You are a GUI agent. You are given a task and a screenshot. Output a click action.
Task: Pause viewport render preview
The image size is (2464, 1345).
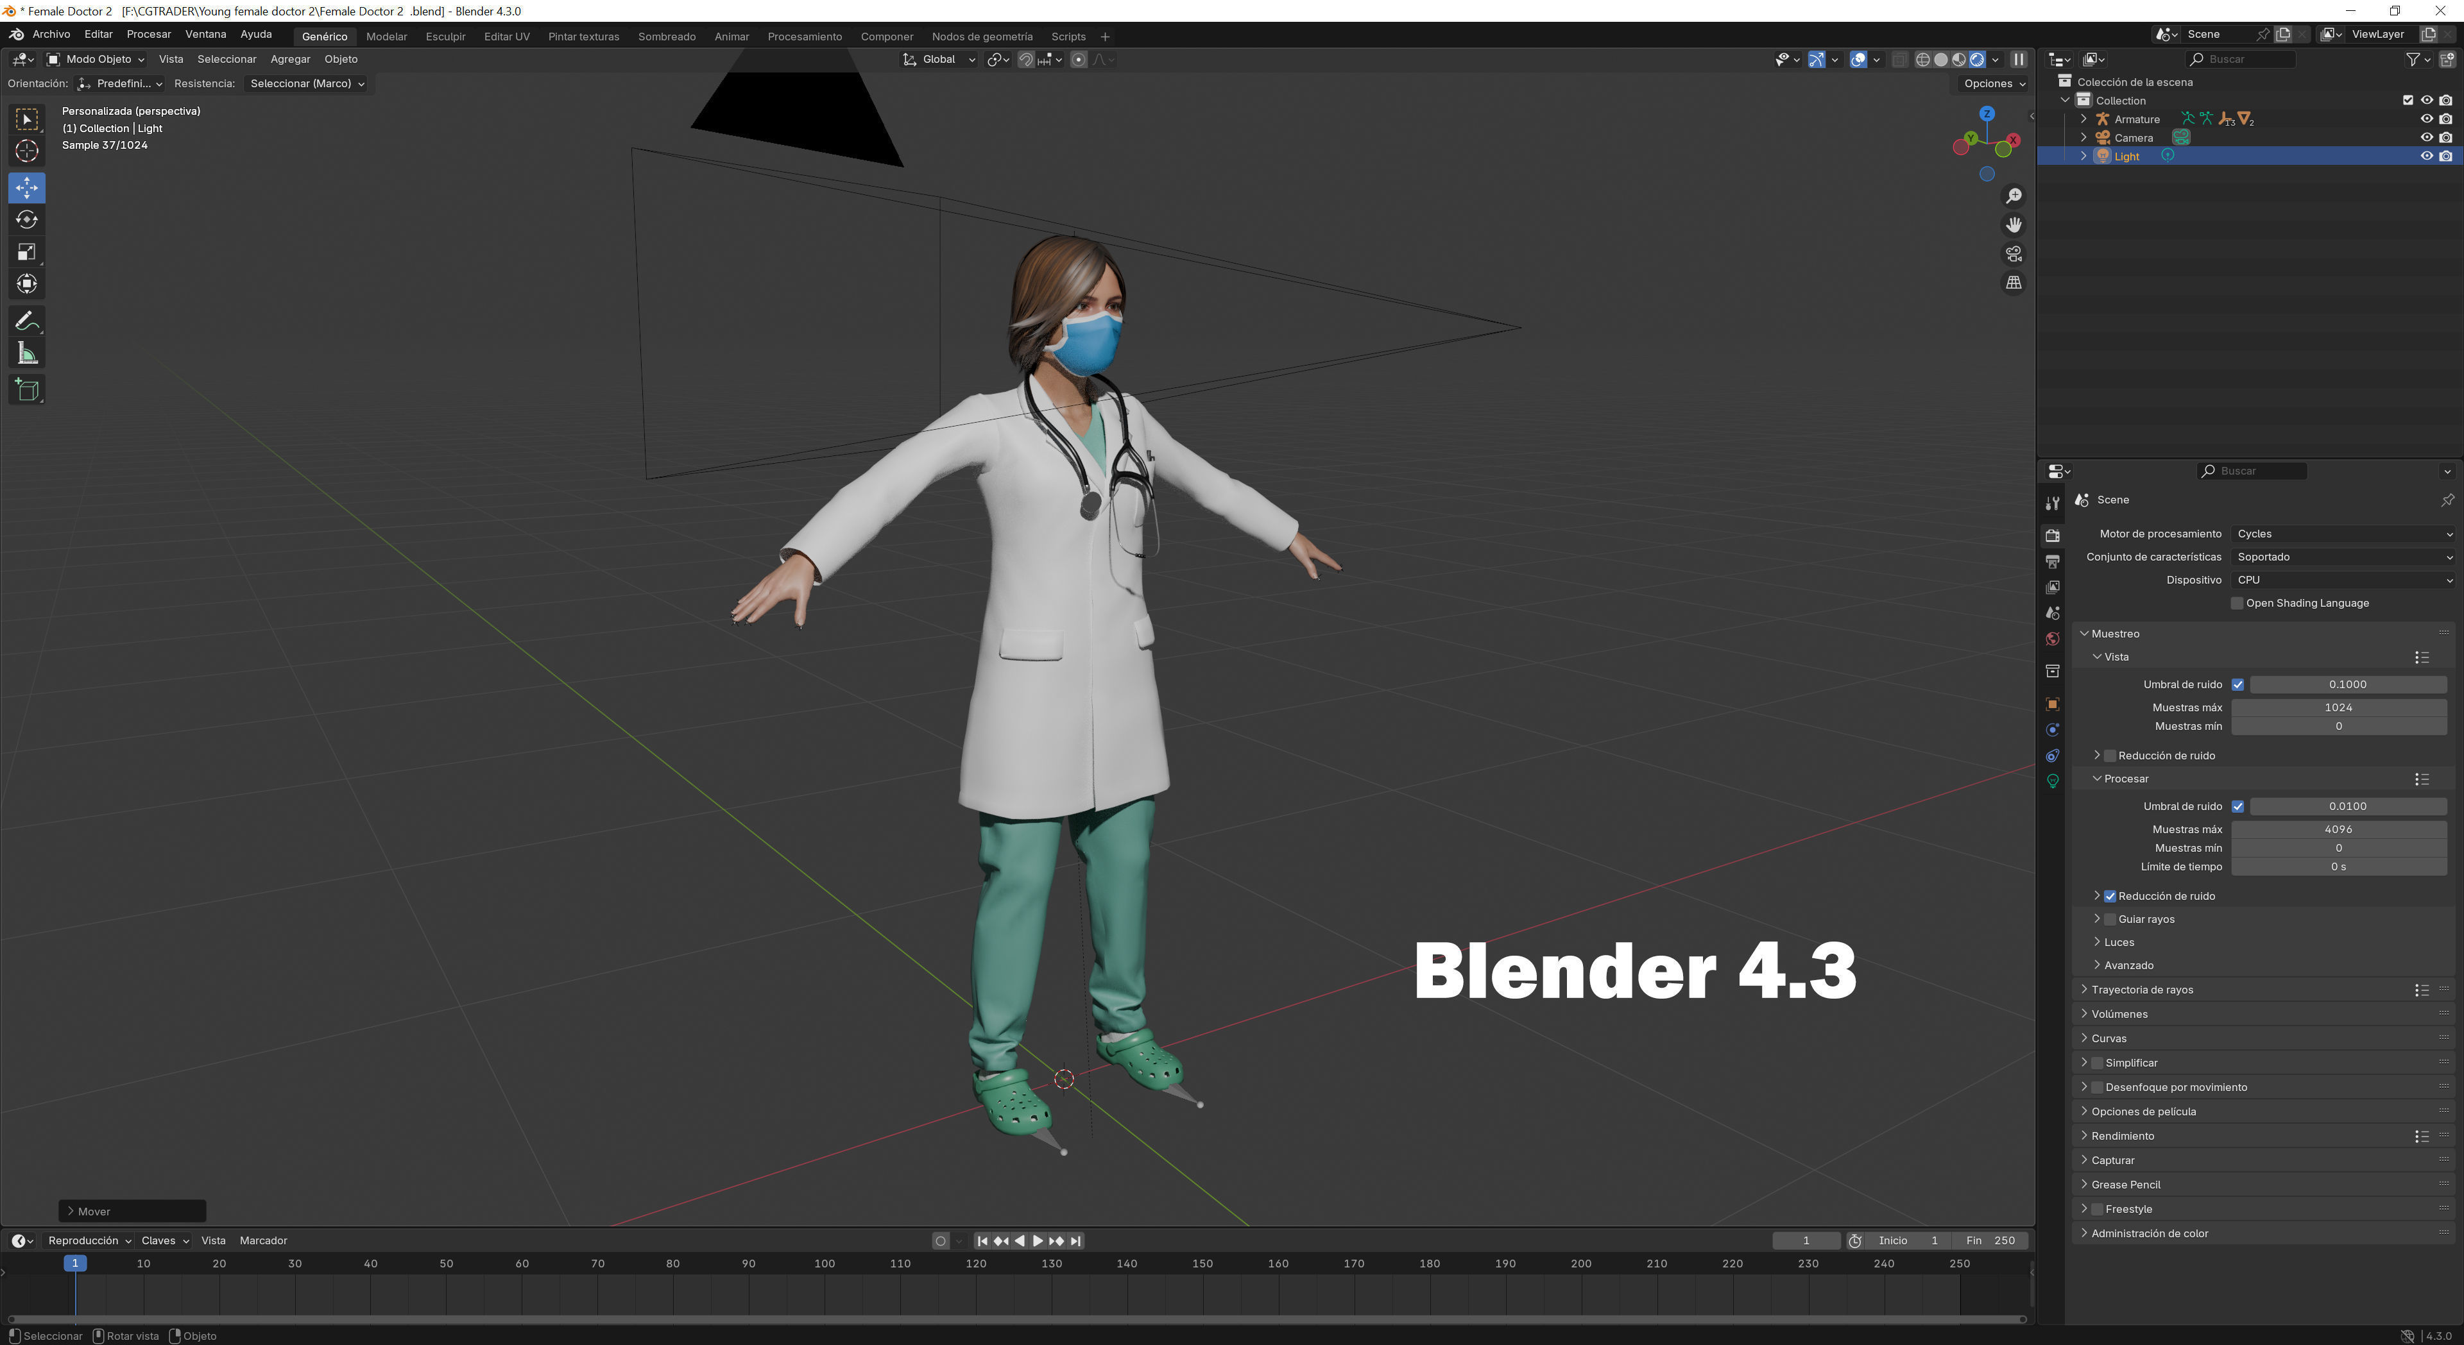[2018, 59]
